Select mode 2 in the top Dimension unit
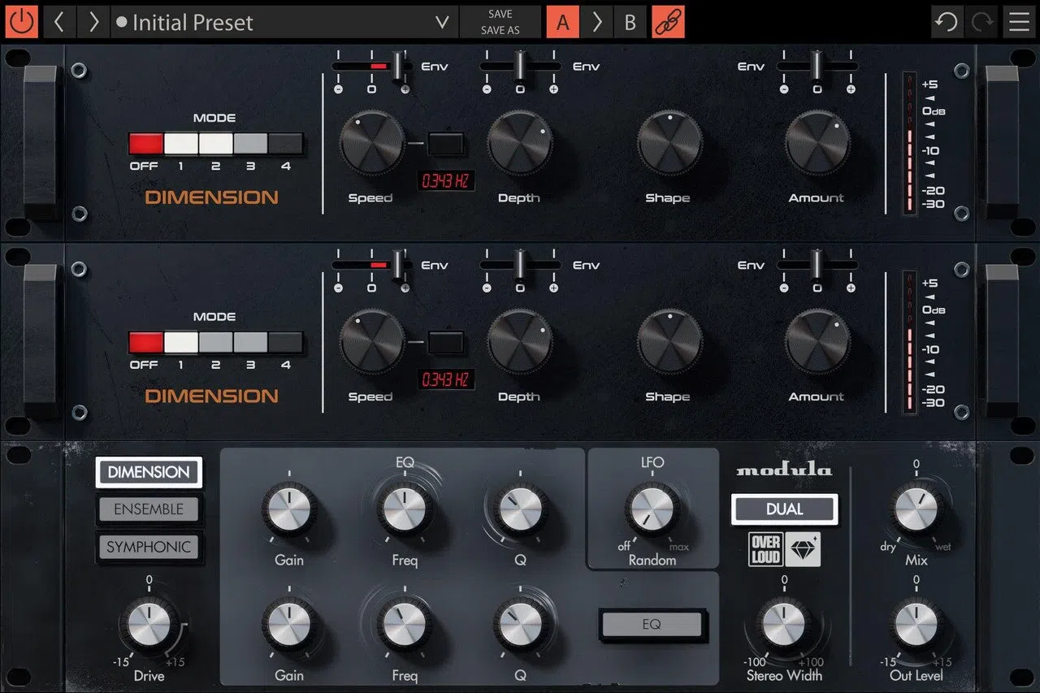 (x=215, y=144)
